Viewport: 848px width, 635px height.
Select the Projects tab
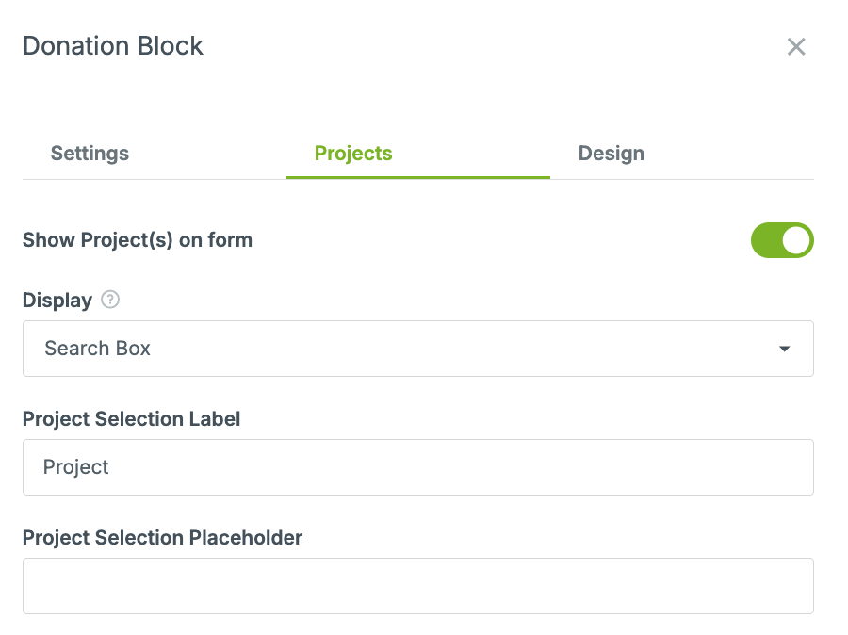(353, 154)
